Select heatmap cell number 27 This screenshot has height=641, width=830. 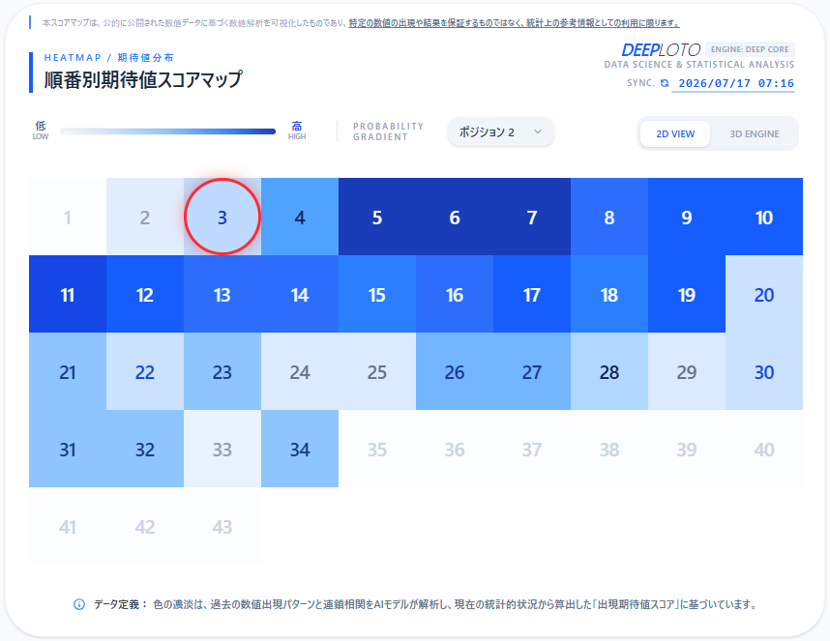click(532, 371)
